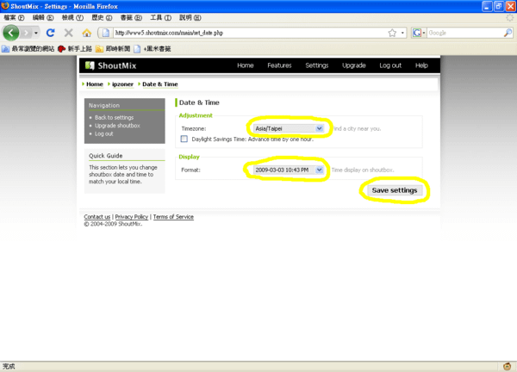
Task: Go to the browser Home page icon
Action: (x=87, y=33)
